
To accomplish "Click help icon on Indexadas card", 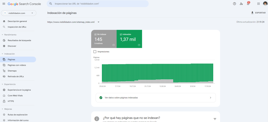I will (139, 45).
